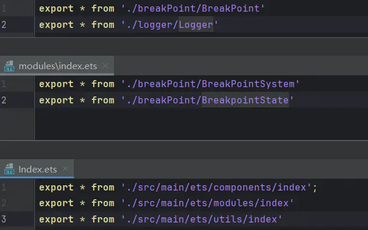Image resolution: width=368 pixels, height=230 pixels.
Task: Switch to the modules\index.ets tab
Action: pos(58,66)
